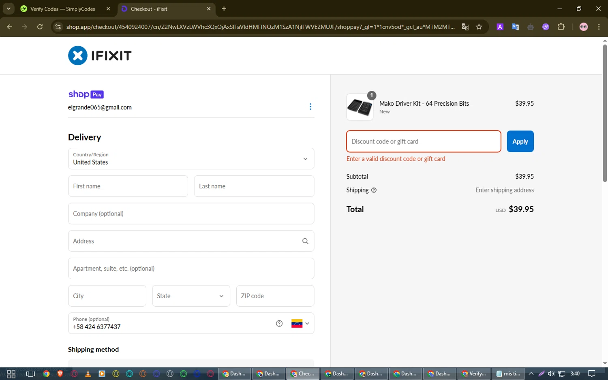Open the browser extensions puzzle icon

point(561,27)
